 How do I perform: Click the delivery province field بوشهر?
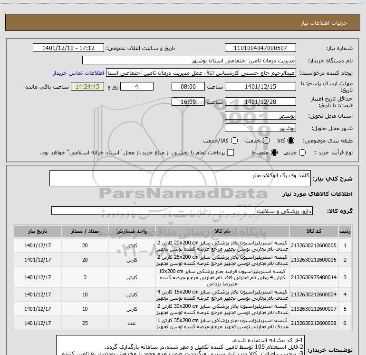[x=260, y=116]
